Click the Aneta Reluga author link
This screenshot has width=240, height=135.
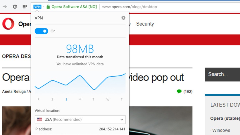coord(14,92)
